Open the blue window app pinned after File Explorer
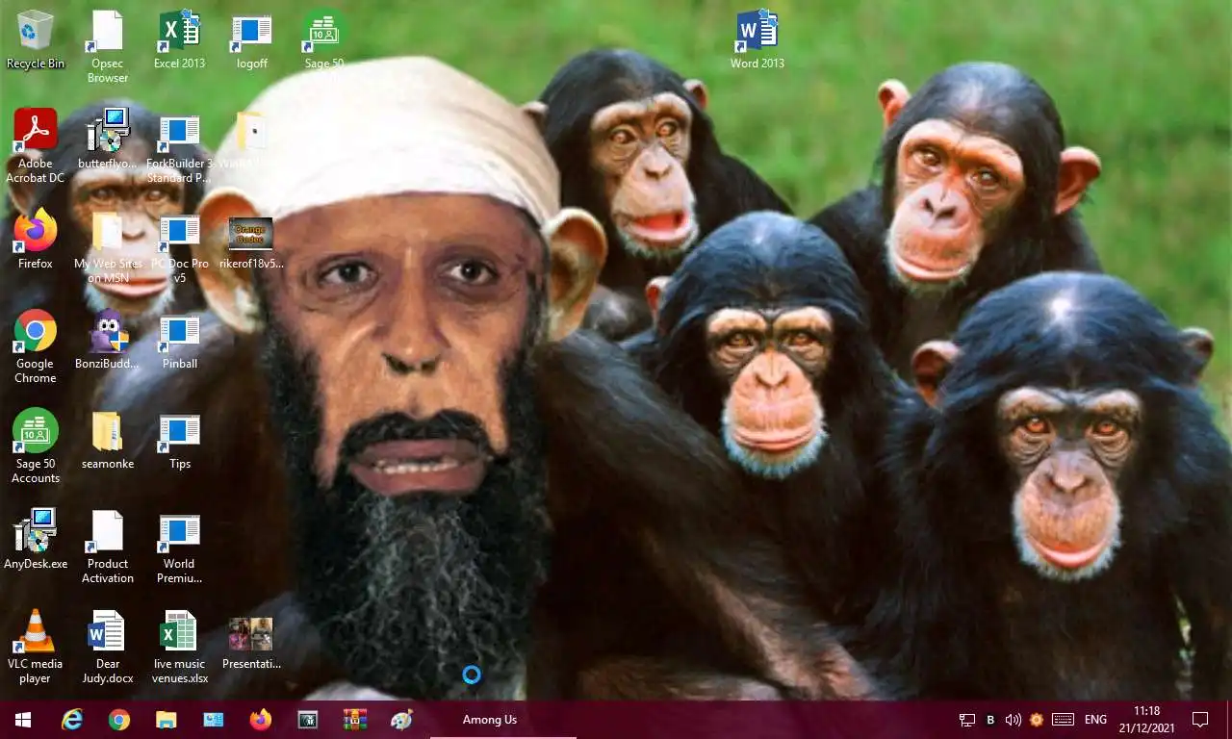 click(214, 720)
